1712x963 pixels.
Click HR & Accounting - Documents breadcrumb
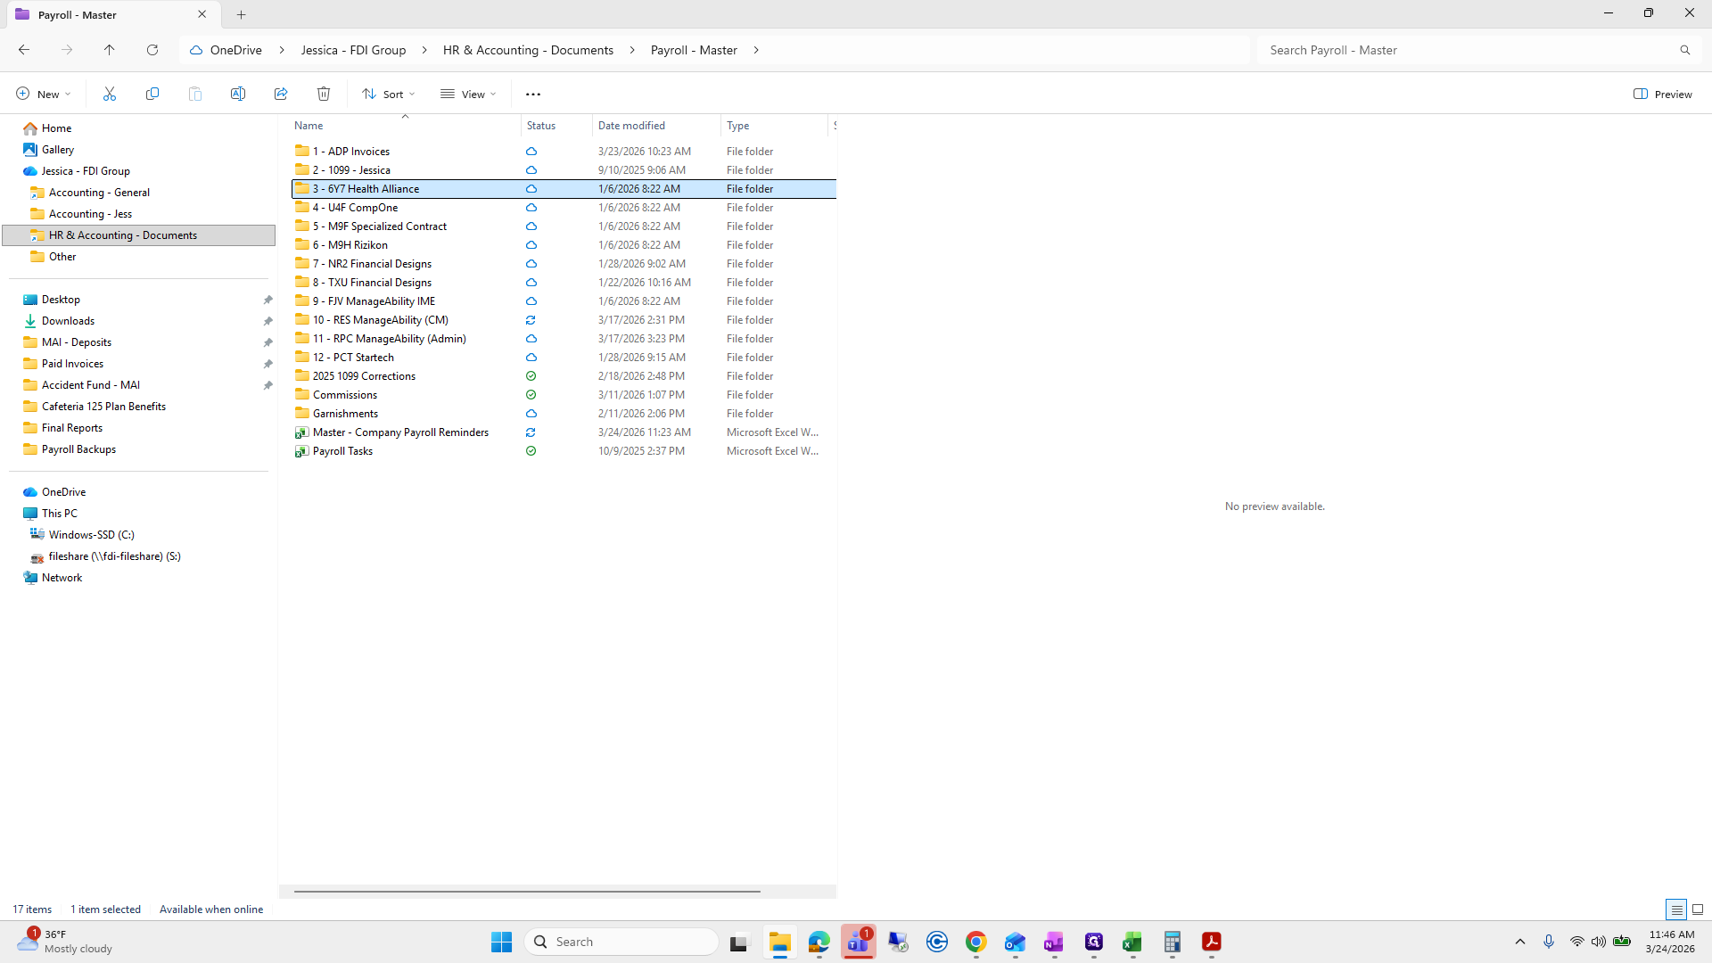pyautogui.click(x=528, y=50)
